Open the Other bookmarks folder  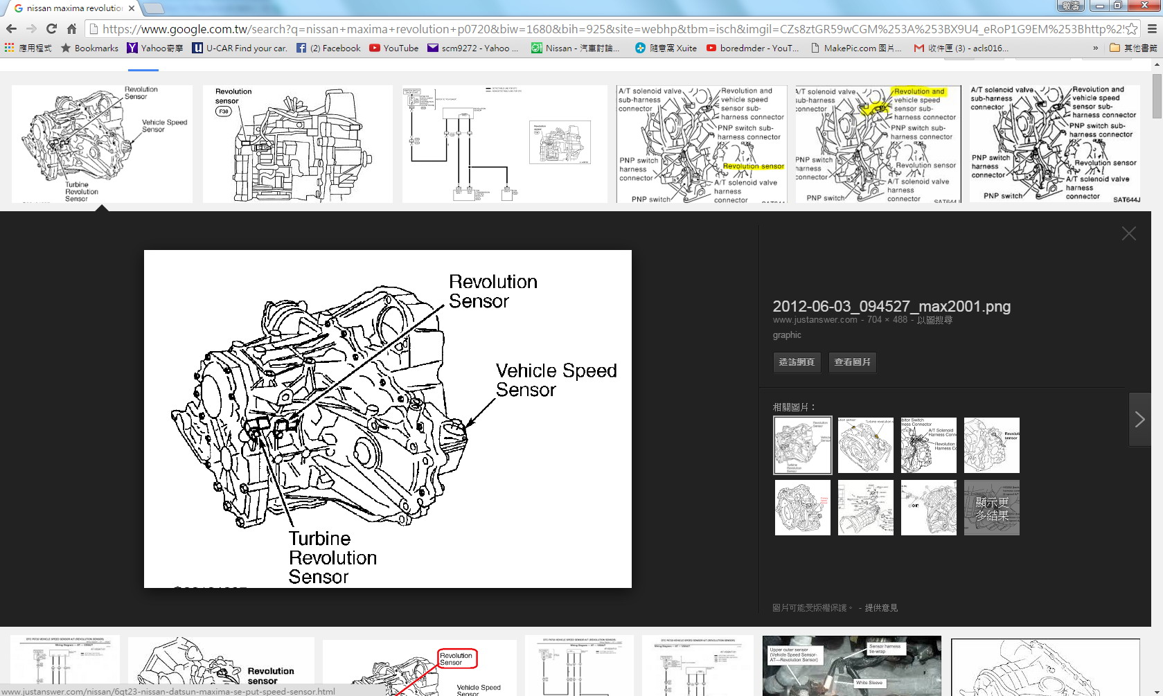[1134, 48]
